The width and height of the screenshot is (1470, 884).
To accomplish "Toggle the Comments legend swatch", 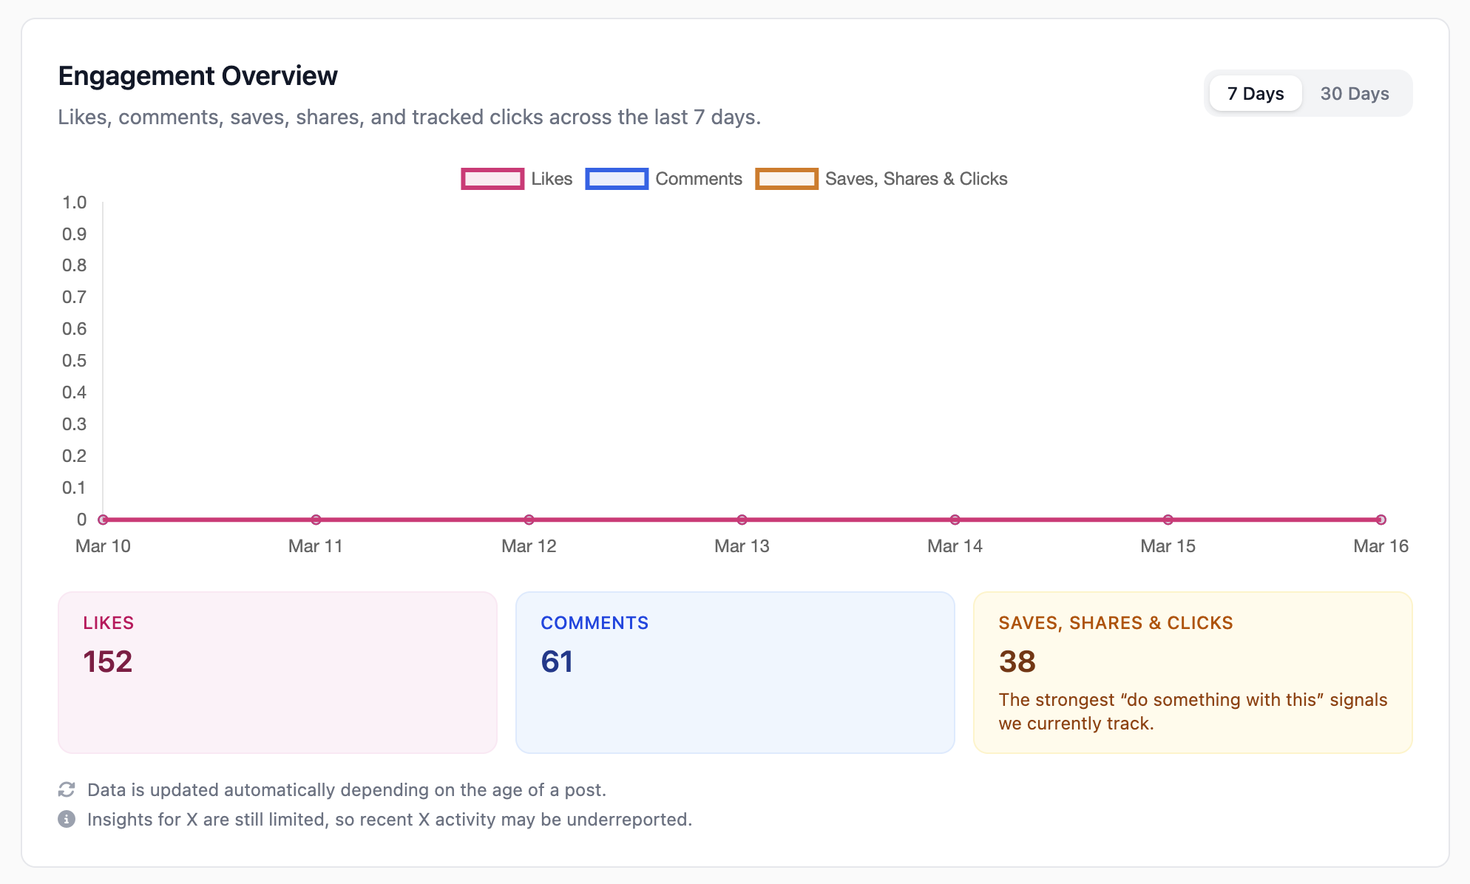I will point(617,179).
